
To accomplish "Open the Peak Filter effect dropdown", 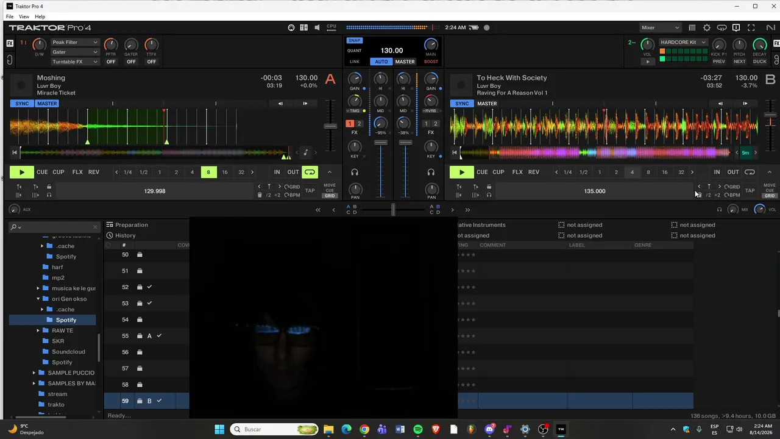I will tap(75, 42).
